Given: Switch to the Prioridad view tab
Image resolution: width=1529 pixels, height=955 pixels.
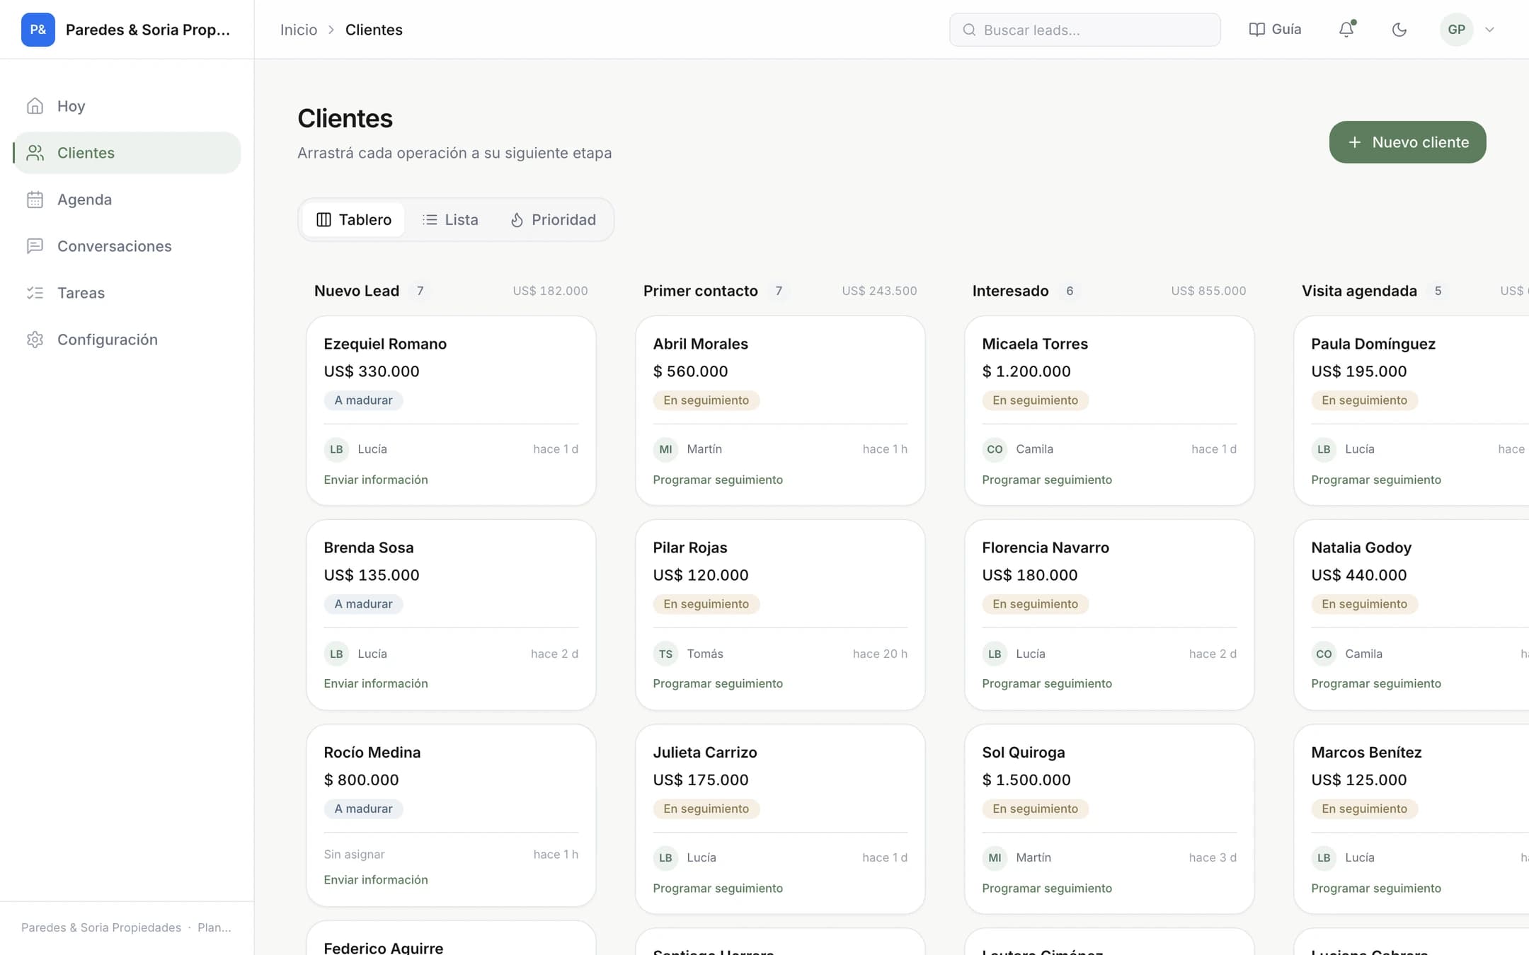Looking at the screenshot, I should click(553, 219).
